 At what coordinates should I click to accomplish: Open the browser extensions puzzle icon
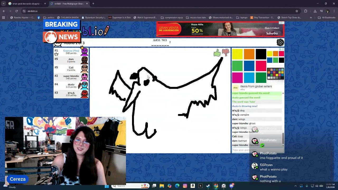click(x=306, y=11)
